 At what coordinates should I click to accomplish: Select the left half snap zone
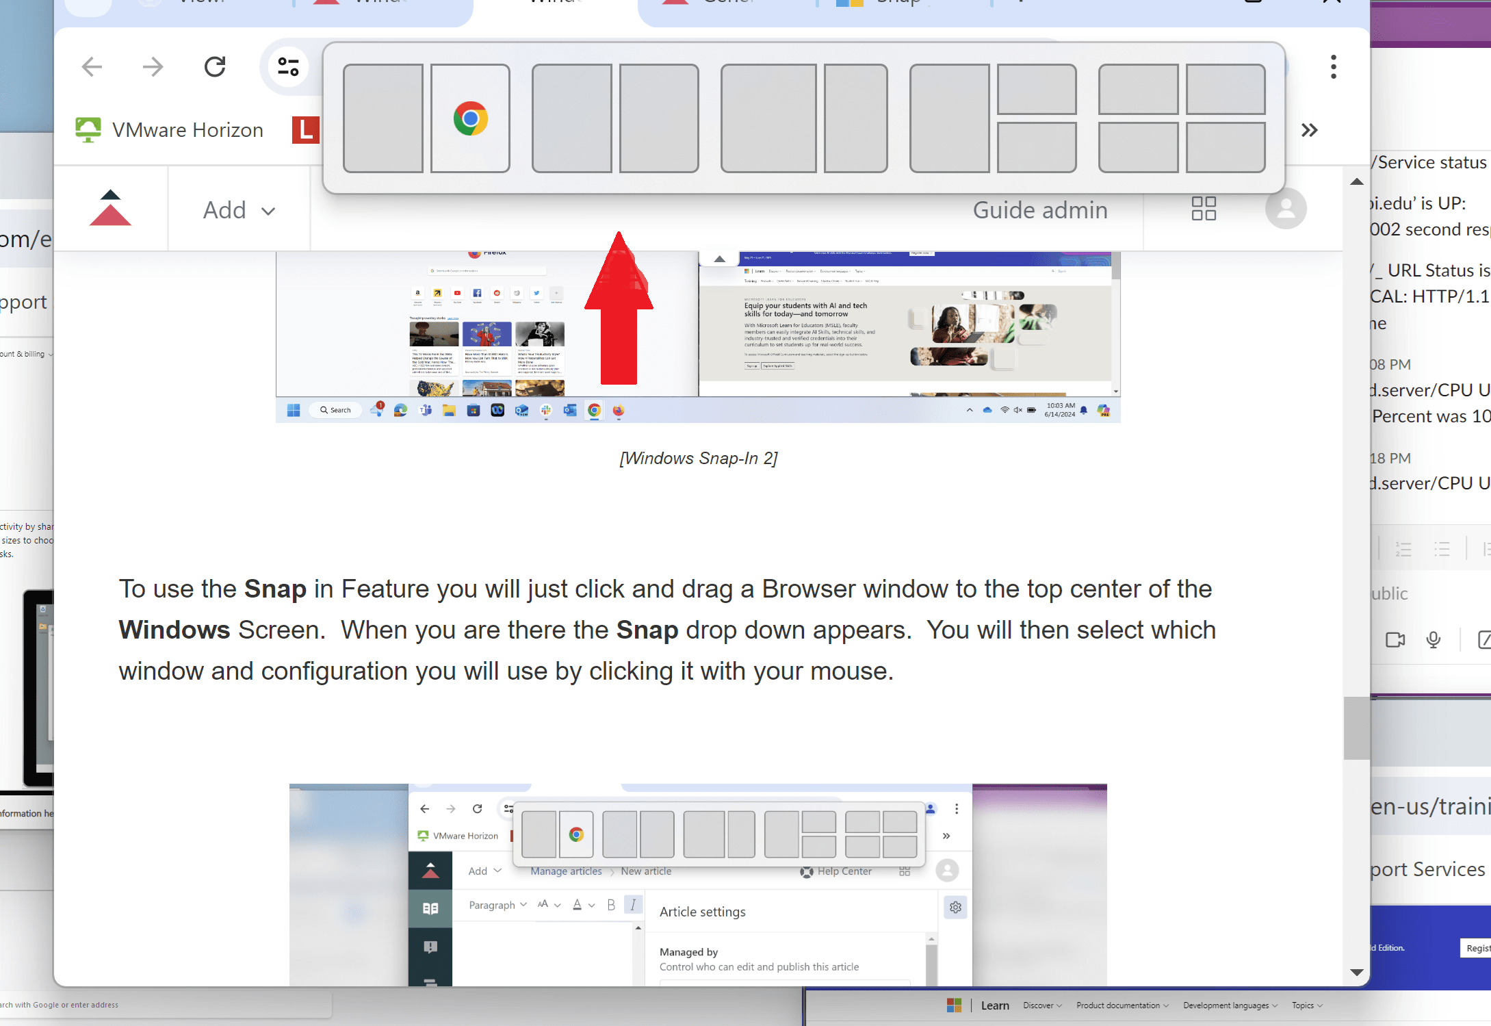pos(383,118)
